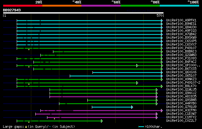This screenshot has height=129, width=202.
Task: Click UniRef100_A7QB42 label
Action: tap(181, 34)
